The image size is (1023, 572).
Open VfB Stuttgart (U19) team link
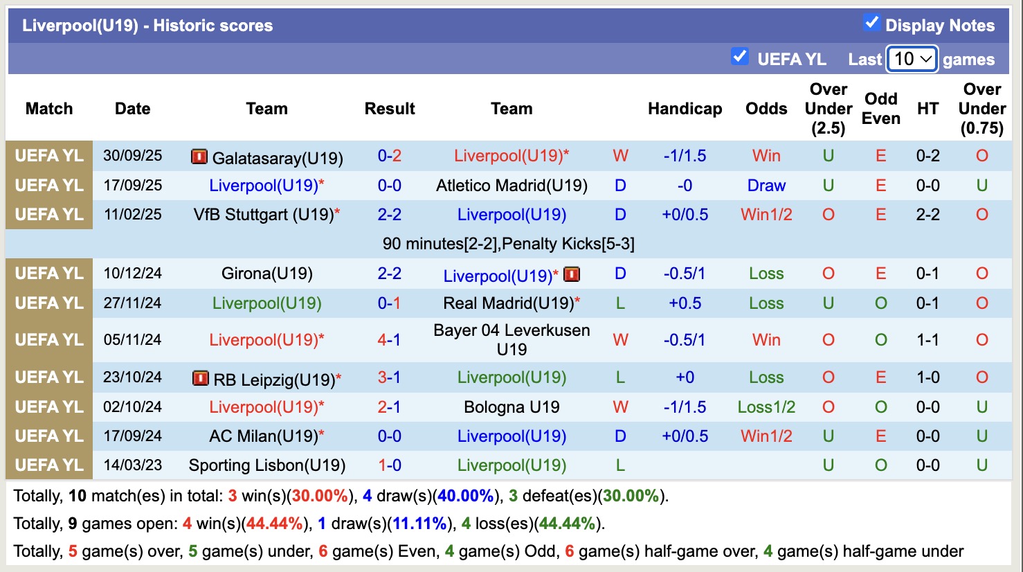(x=263, y=215)
